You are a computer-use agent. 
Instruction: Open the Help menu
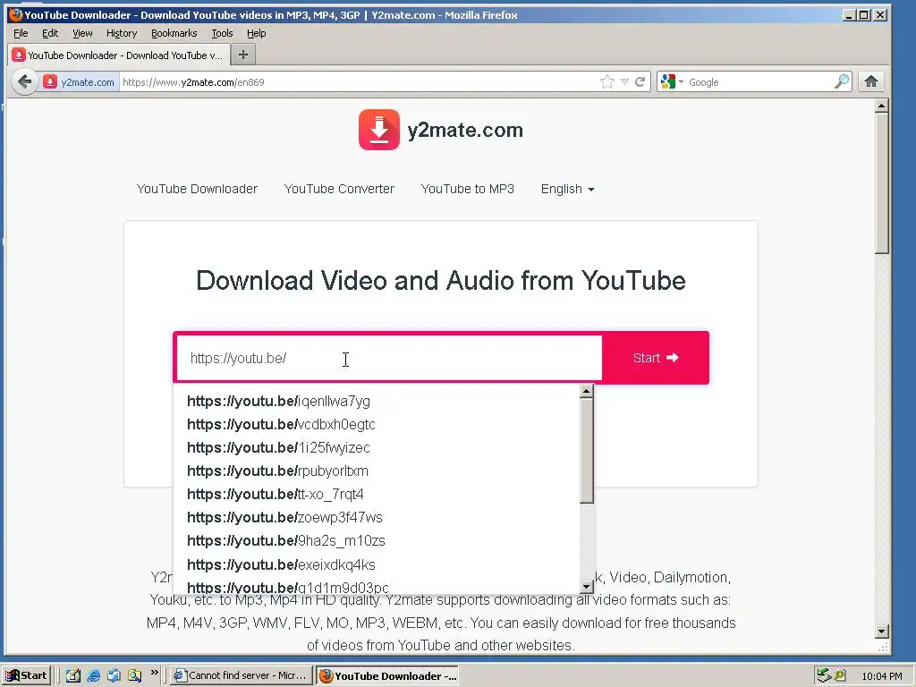(257, 33)
